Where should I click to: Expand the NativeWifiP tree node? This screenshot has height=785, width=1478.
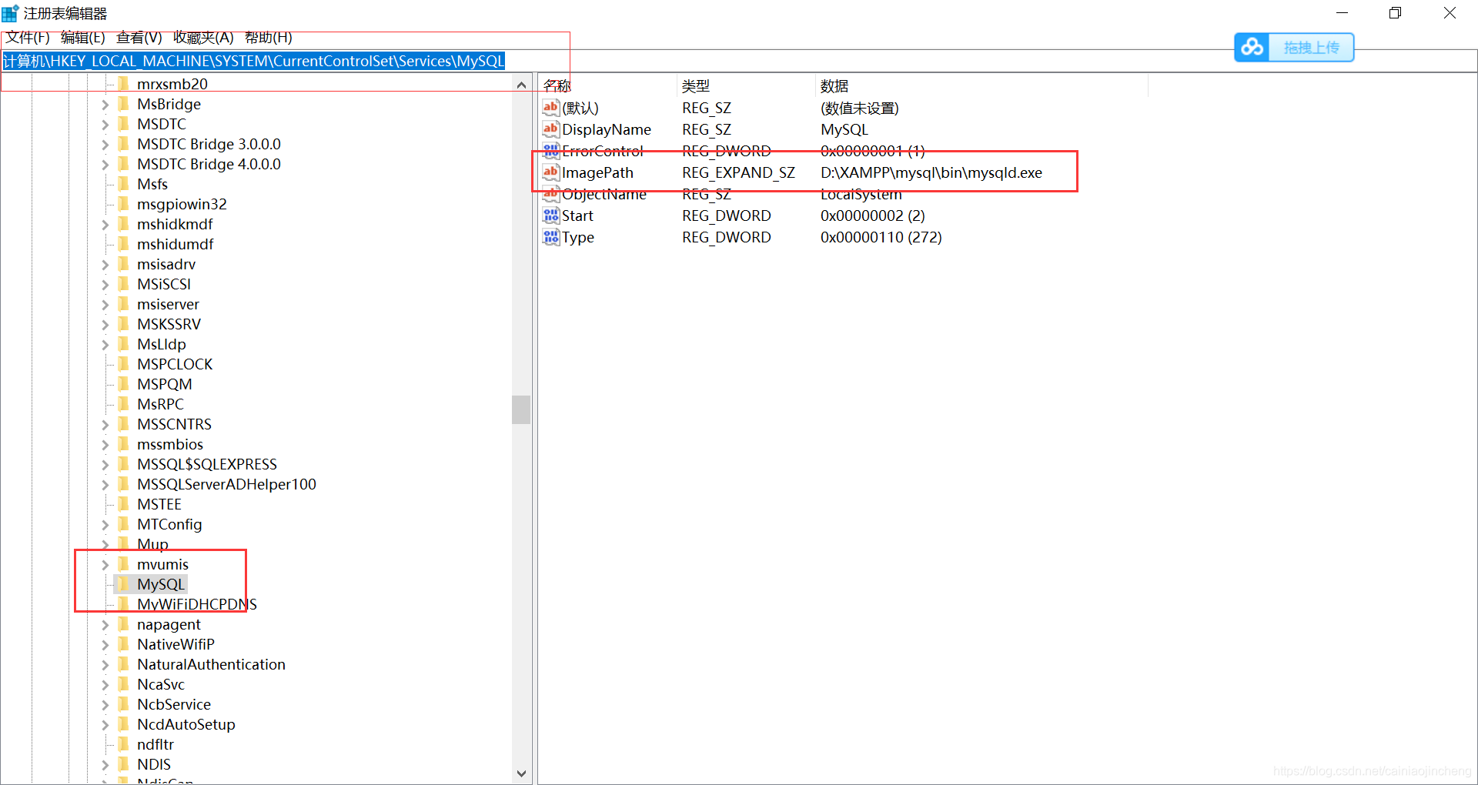105,644
